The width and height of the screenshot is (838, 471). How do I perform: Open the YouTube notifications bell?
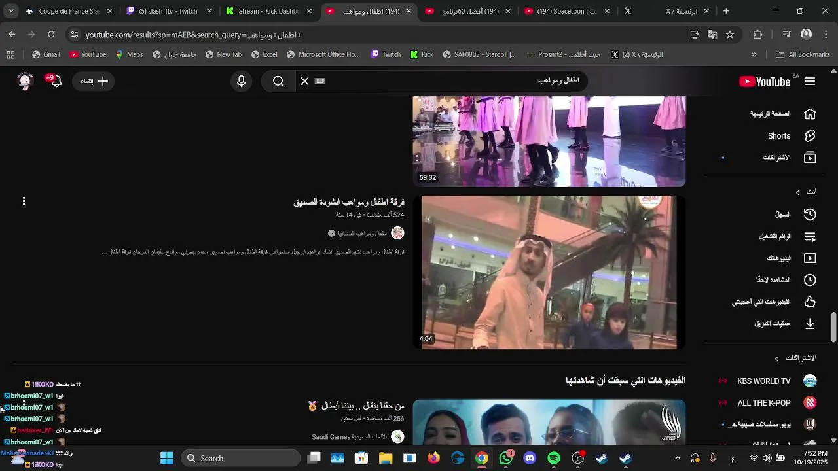point(56,81)
